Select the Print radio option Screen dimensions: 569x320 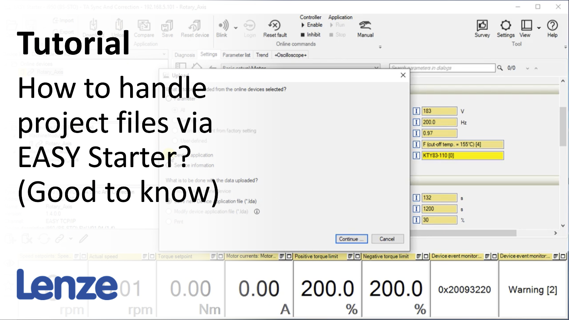click(169, 222)
